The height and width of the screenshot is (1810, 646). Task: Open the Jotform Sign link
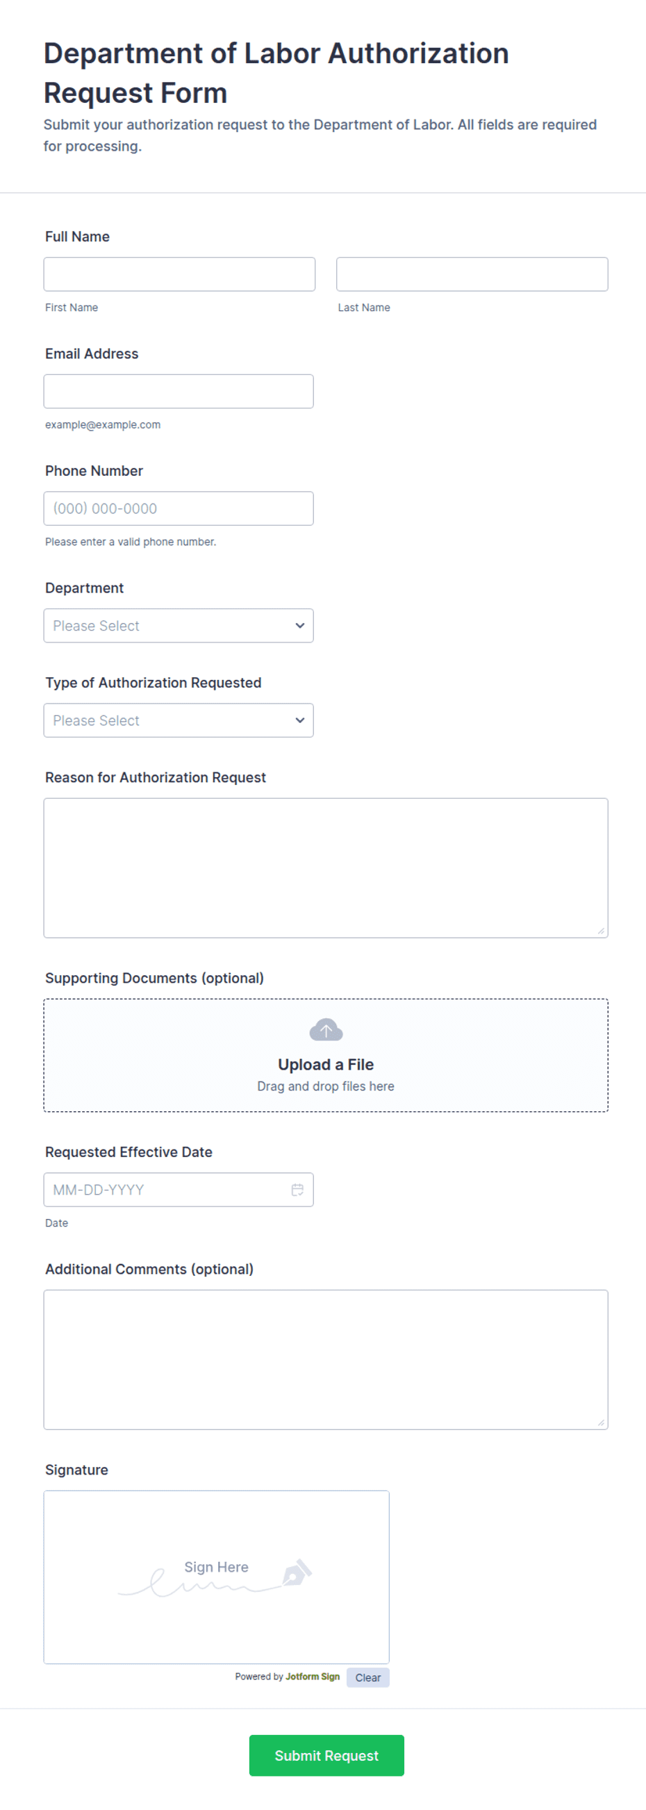312,1677
